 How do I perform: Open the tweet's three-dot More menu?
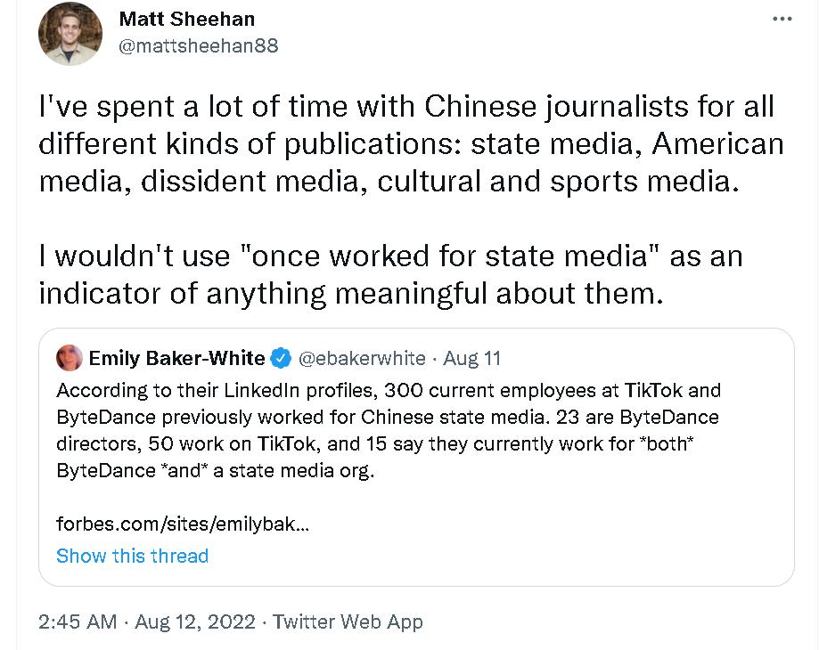[x=782, y=20]
